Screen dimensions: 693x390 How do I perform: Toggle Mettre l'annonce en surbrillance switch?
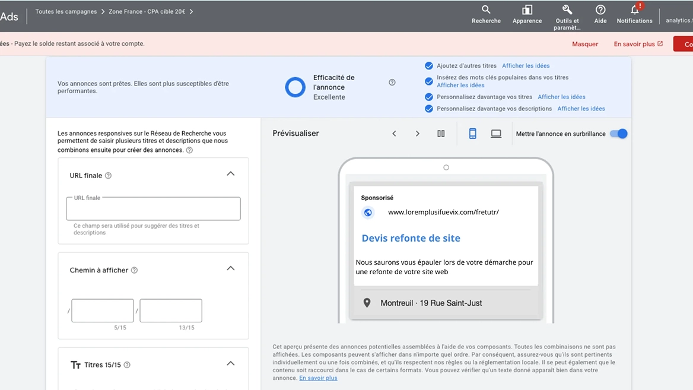click(619, 134)
